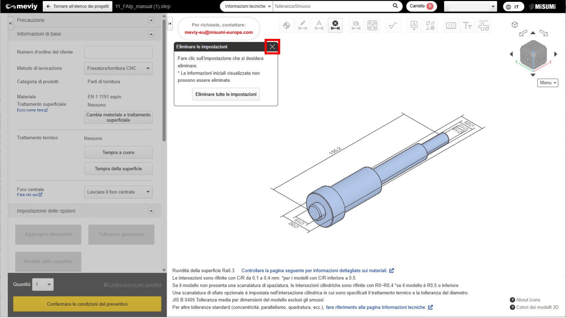
Task: Click the hide dimensions eye-slash icon
Action: click(x=356, y=25)
